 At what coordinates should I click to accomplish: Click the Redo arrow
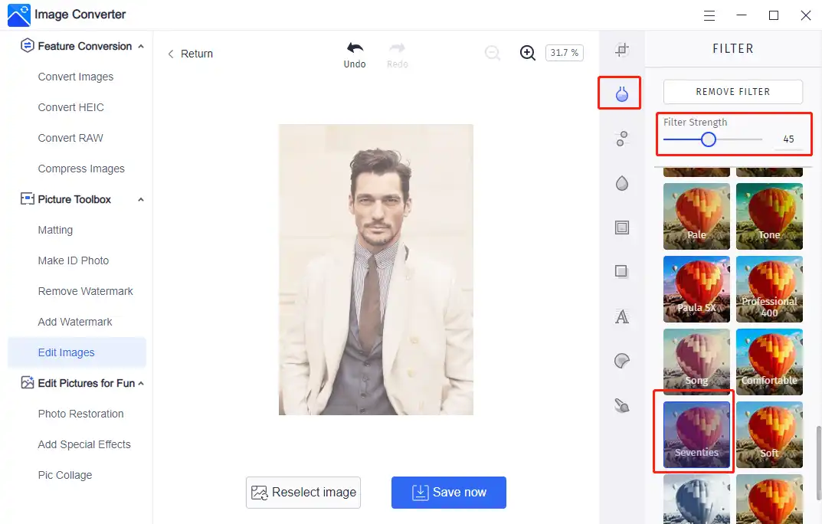coord(397,48)
